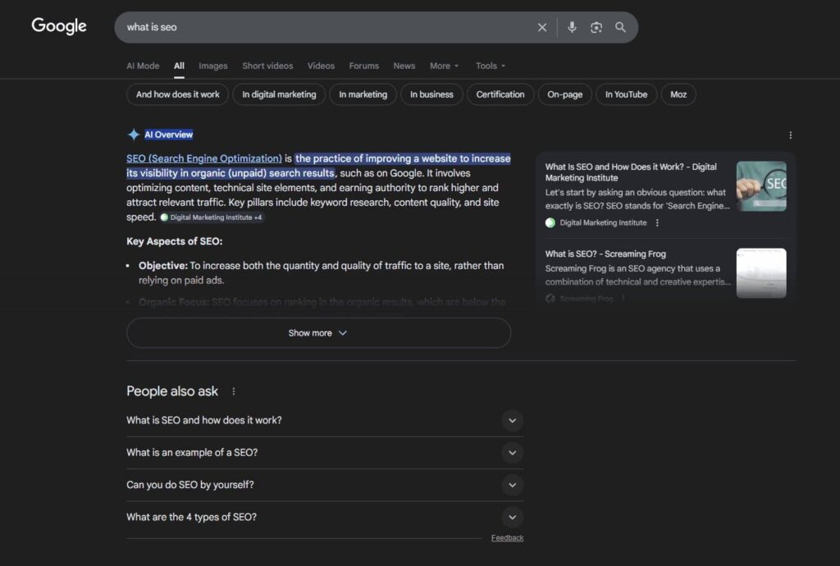Viewport: 840px width, 566px height.
Task: Switch to the Images results tab
Action: pyautogui.click(x=212, y=66)
